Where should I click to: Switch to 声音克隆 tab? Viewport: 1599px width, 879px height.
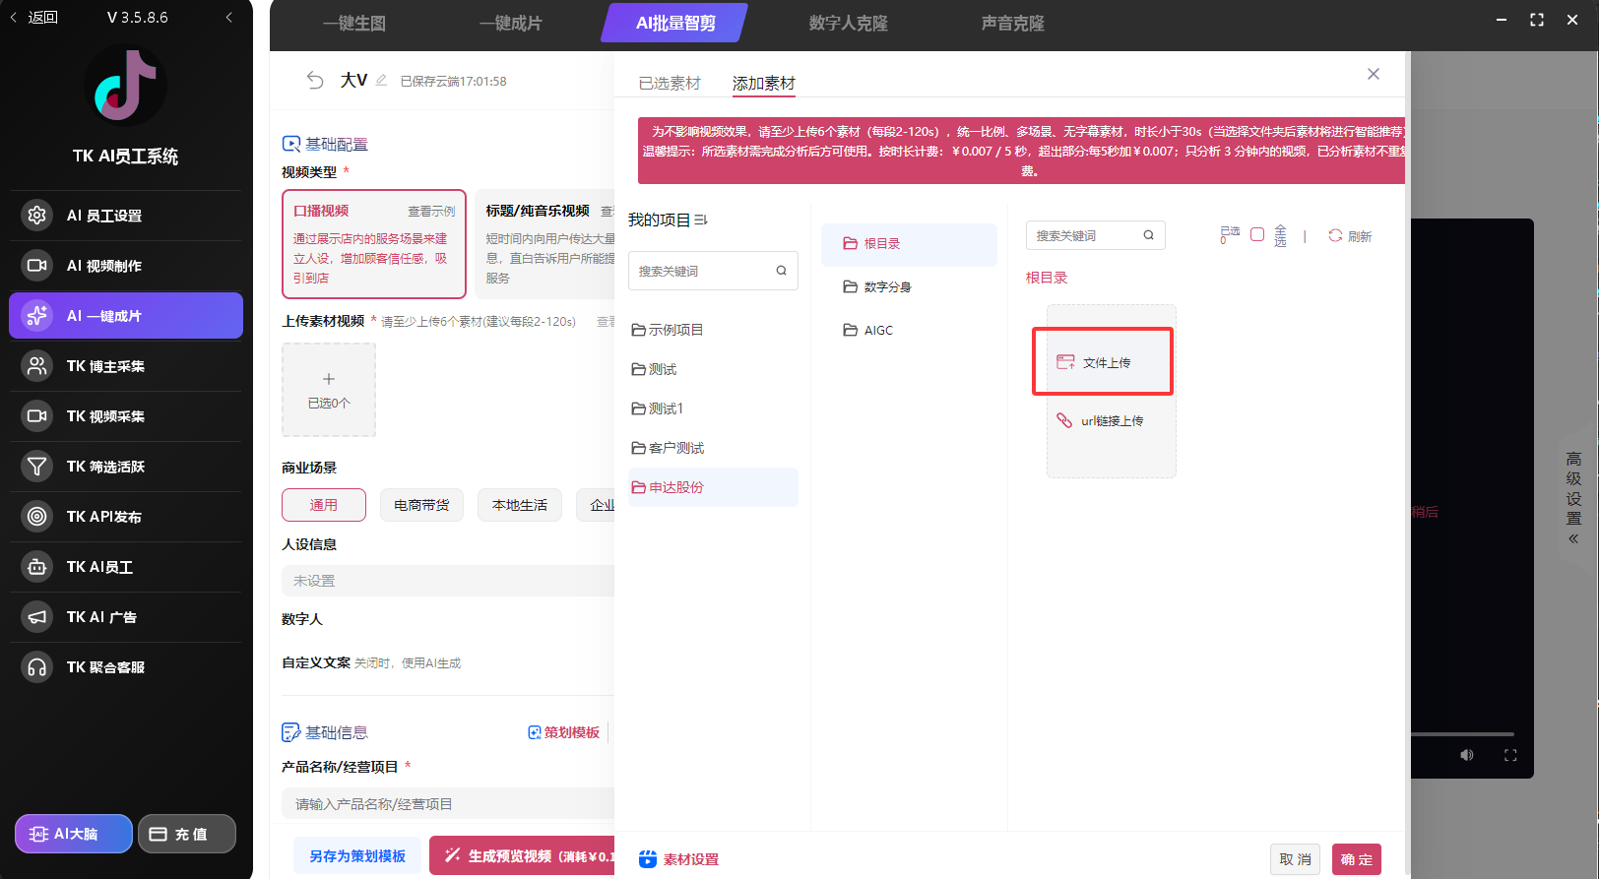pos(1013,24)
